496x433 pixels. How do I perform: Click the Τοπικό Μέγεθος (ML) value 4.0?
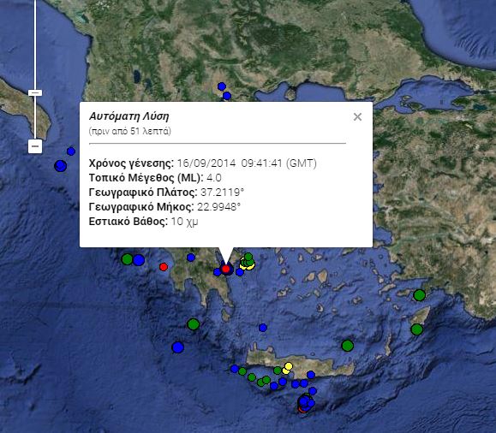(x=214, y=178)
